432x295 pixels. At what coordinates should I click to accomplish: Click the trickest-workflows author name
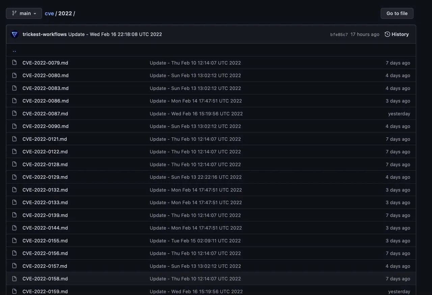point(45,34)
